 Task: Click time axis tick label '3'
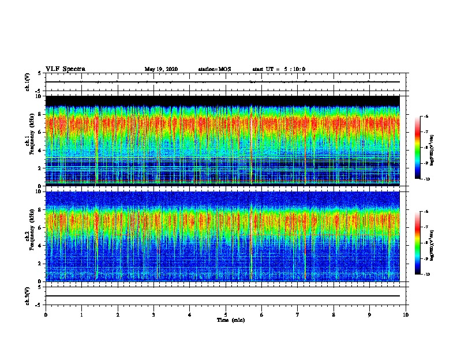point(153,315)
